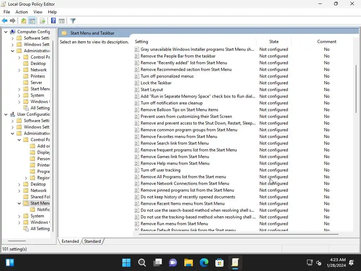The width and height of the screenshot is (361, 271).
Task: Open the Action menu
Action: coord(22,12)
